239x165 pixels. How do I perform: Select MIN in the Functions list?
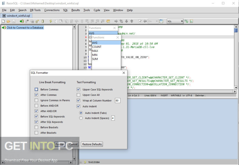click(106, 55)
